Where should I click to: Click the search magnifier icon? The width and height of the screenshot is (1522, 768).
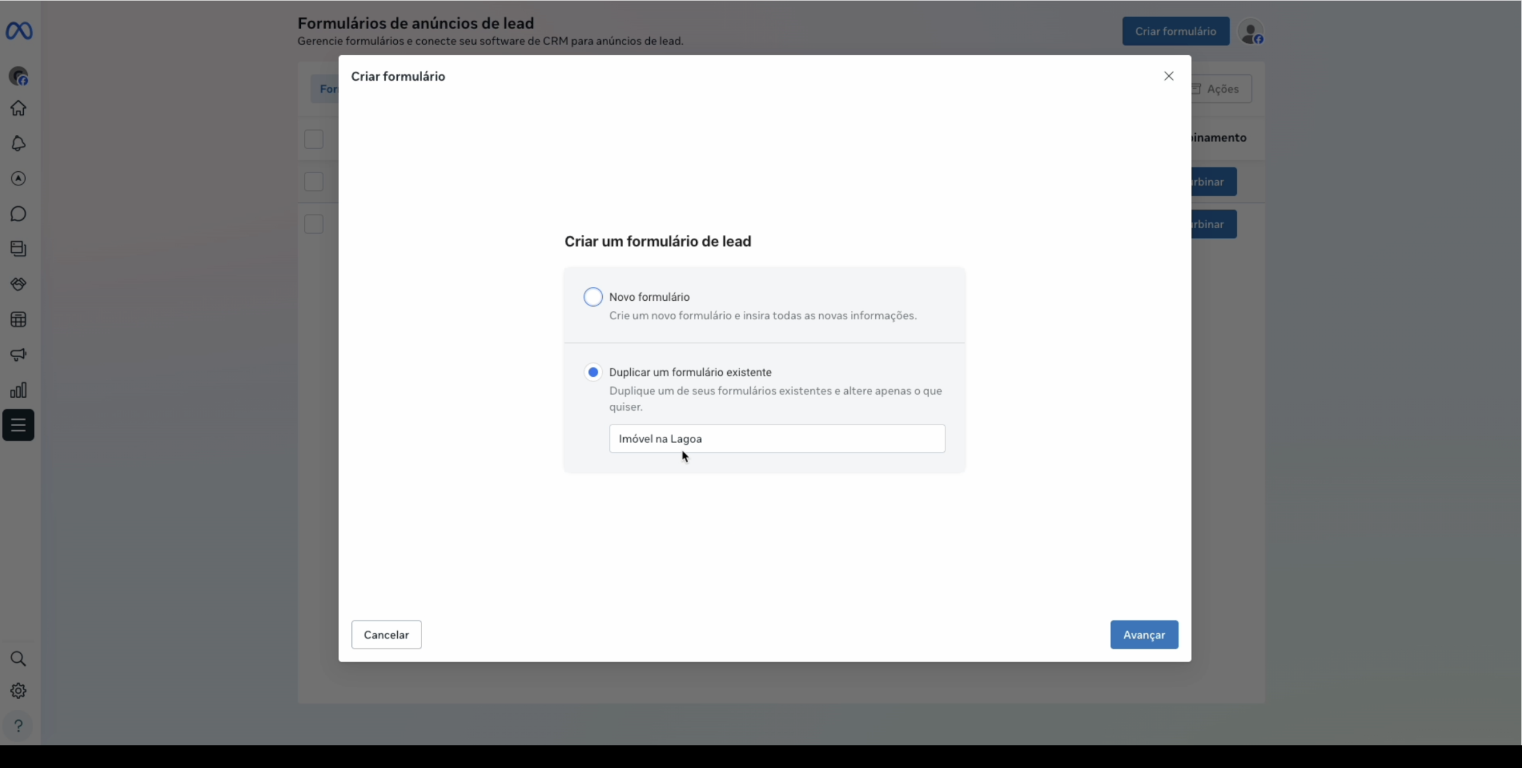[x=18, y=659]
